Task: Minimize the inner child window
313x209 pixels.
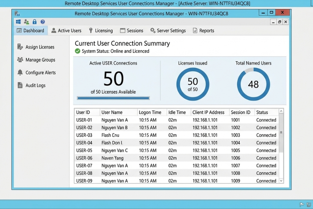Action: click(273, 22)
